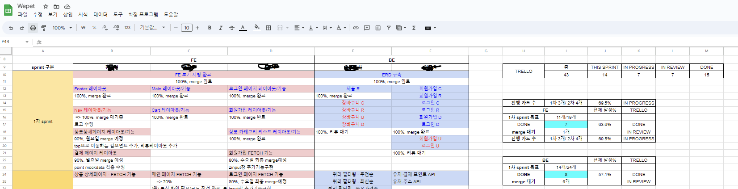The height and width of the screenshot is (189, 738).
Task: Decrease font size with minus
Action: (176, 28)
